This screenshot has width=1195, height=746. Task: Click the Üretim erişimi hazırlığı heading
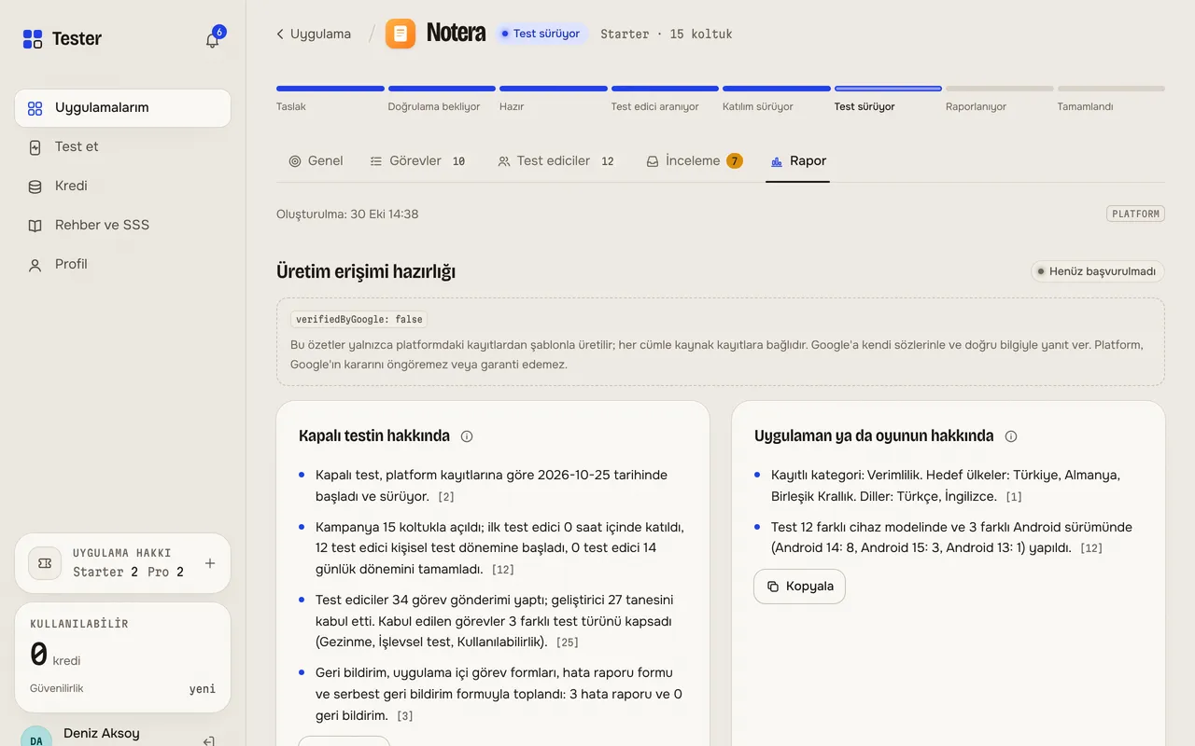click(366, 272)
